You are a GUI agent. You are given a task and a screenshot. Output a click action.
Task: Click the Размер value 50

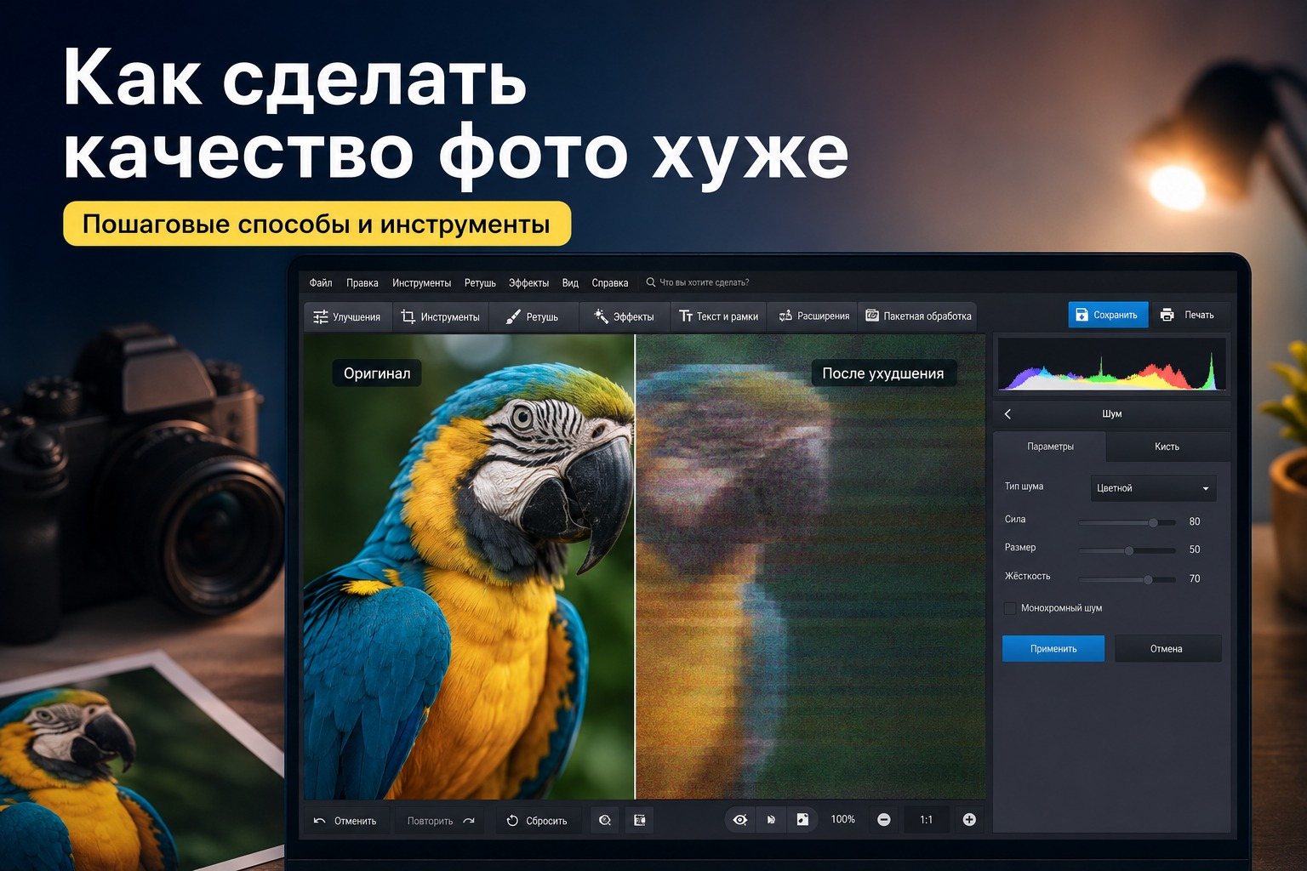[x=1195, y=549]
